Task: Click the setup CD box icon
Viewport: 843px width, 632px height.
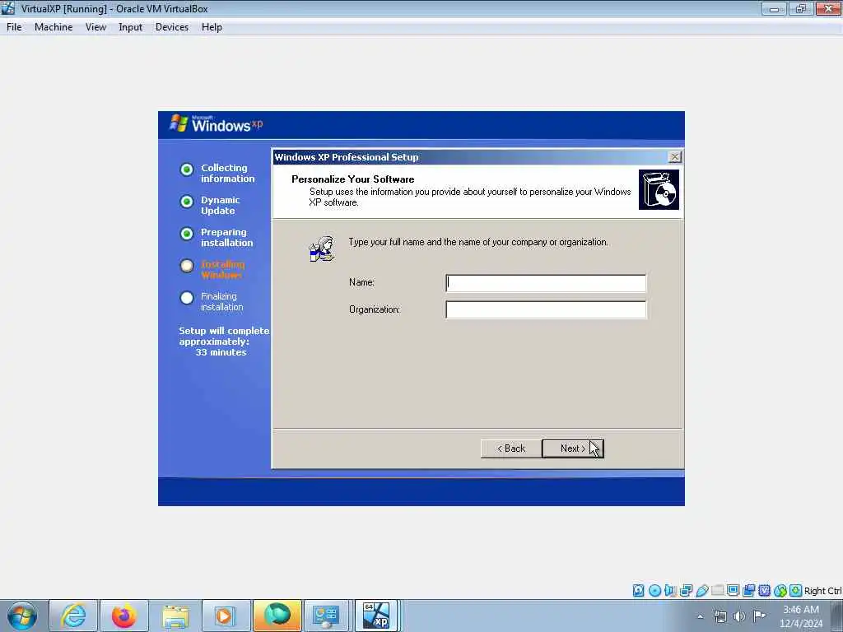Action: point(659,190)
